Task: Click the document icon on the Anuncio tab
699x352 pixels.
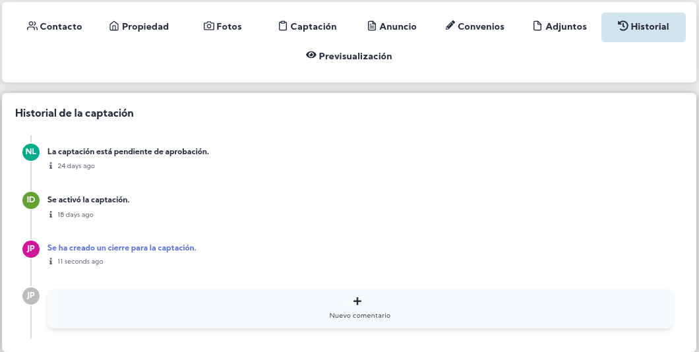Action: click(x=372, y=26)
